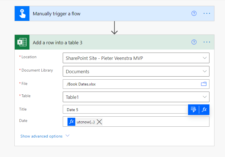The image size is (225, 157).
Task: Click the Location field label
Action: coord(29,57)
